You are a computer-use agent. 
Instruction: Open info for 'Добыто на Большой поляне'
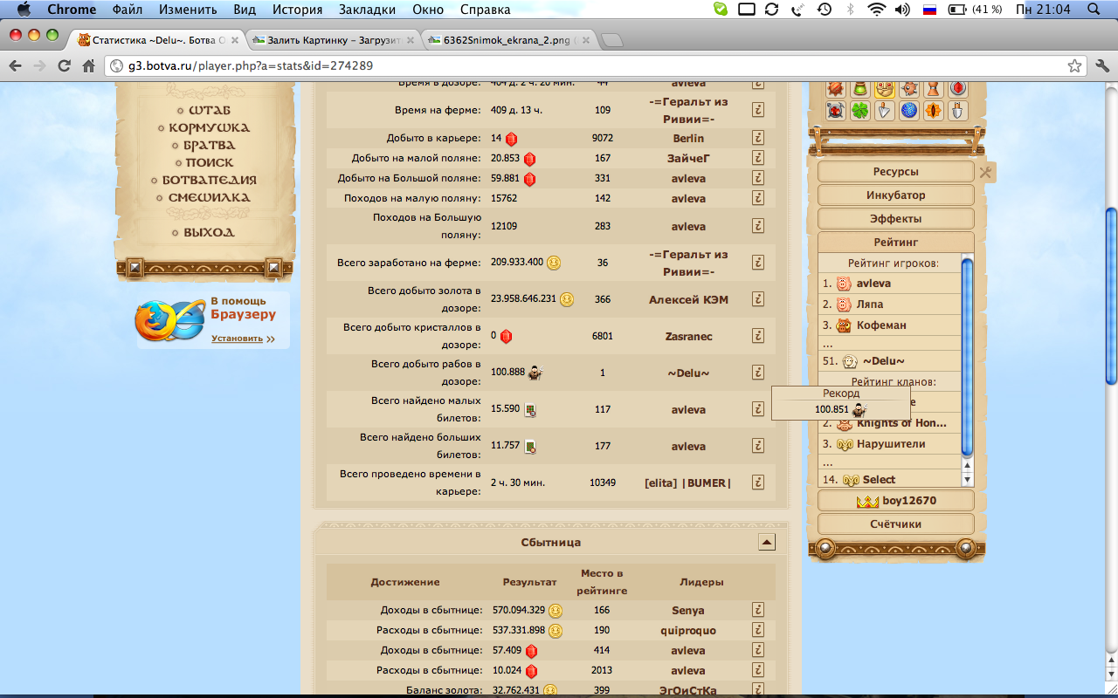tap(758, 178)
